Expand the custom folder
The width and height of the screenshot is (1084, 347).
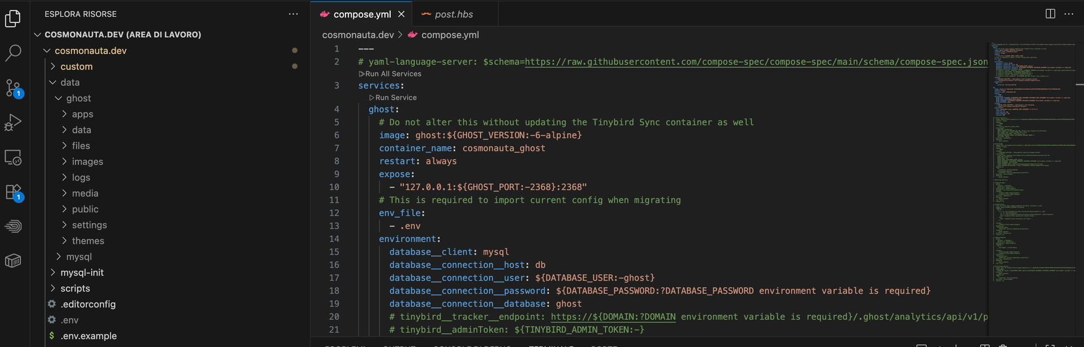pos(53,66)
